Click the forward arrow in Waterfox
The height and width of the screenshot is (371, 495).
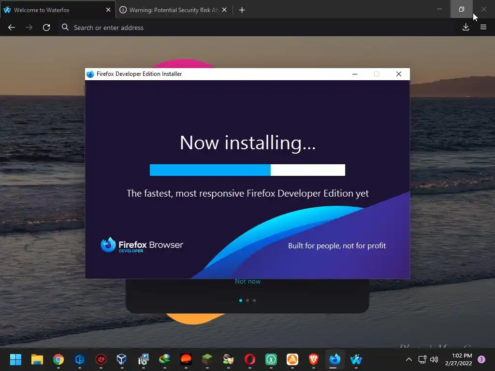(x=29, y=28)
